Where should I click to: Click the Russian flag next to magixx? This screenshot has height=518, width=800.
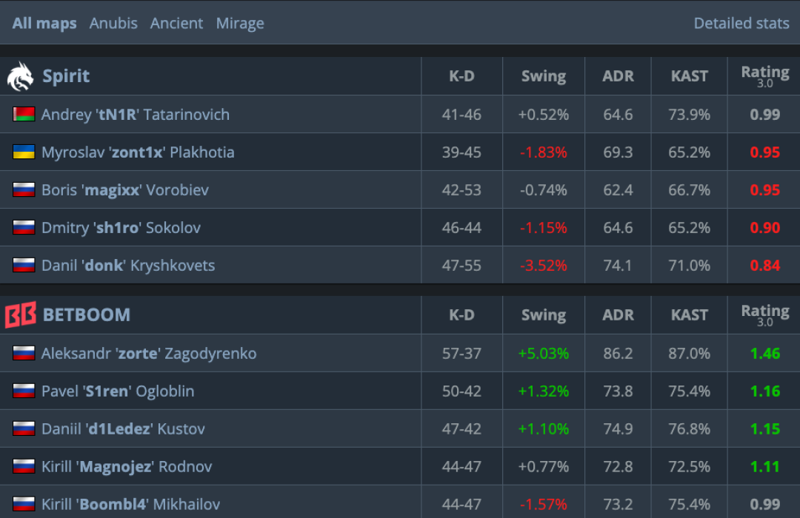(24, 189)
